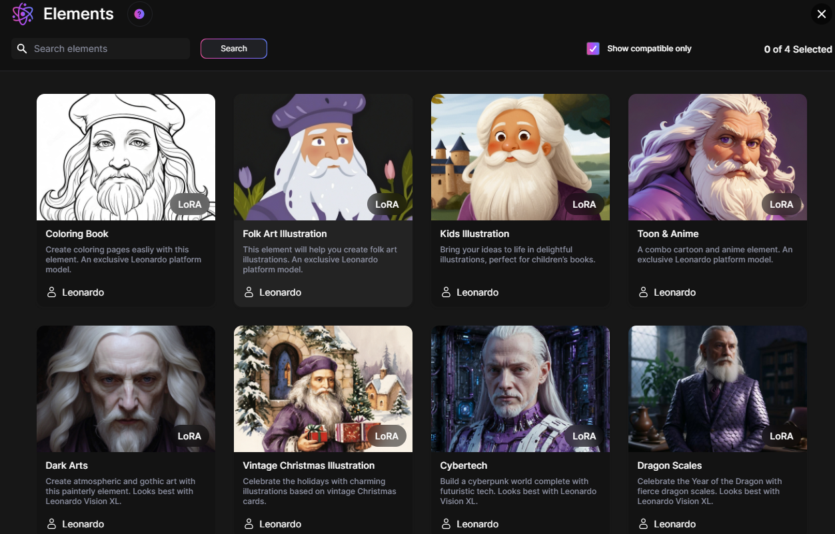
Task: Click the magnifier icon in search field
Action: [x=22, y=49]
